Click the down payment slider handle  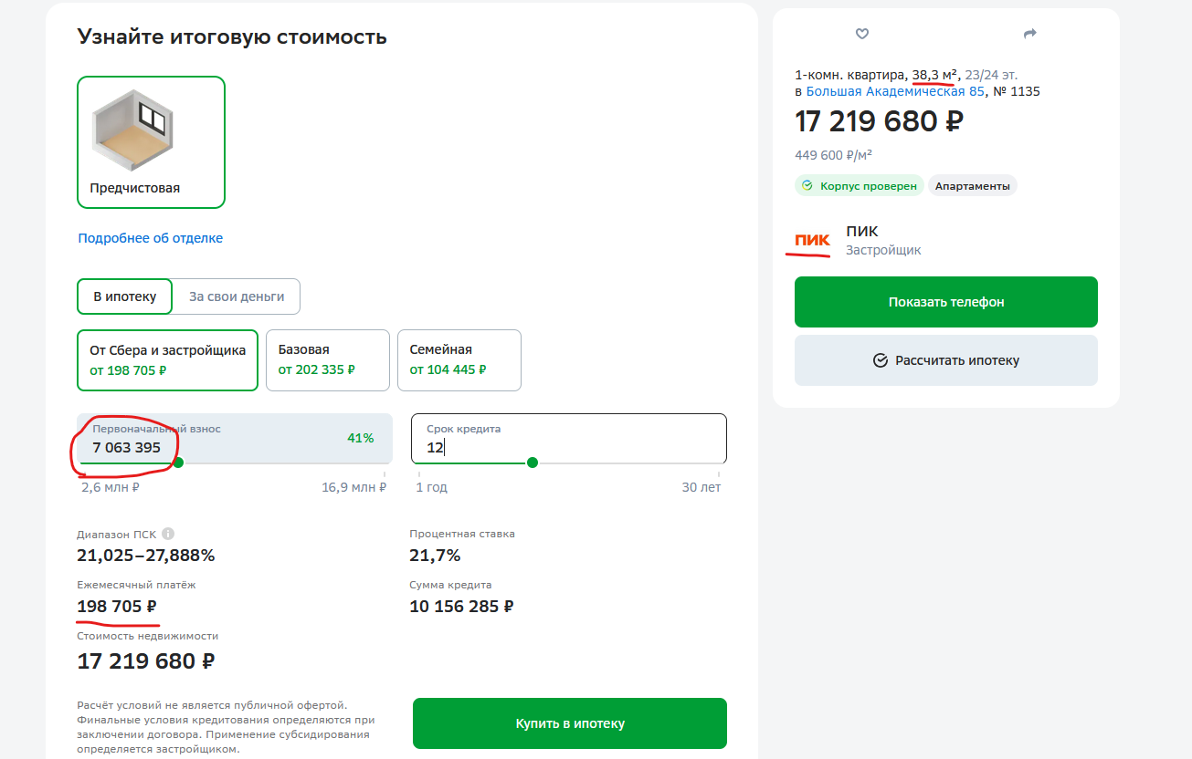click(178, 463)
